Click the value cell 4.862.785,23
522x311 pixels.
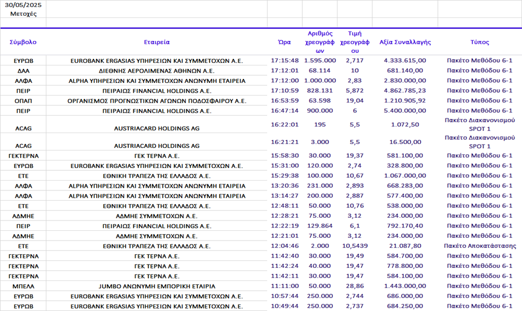405,91
